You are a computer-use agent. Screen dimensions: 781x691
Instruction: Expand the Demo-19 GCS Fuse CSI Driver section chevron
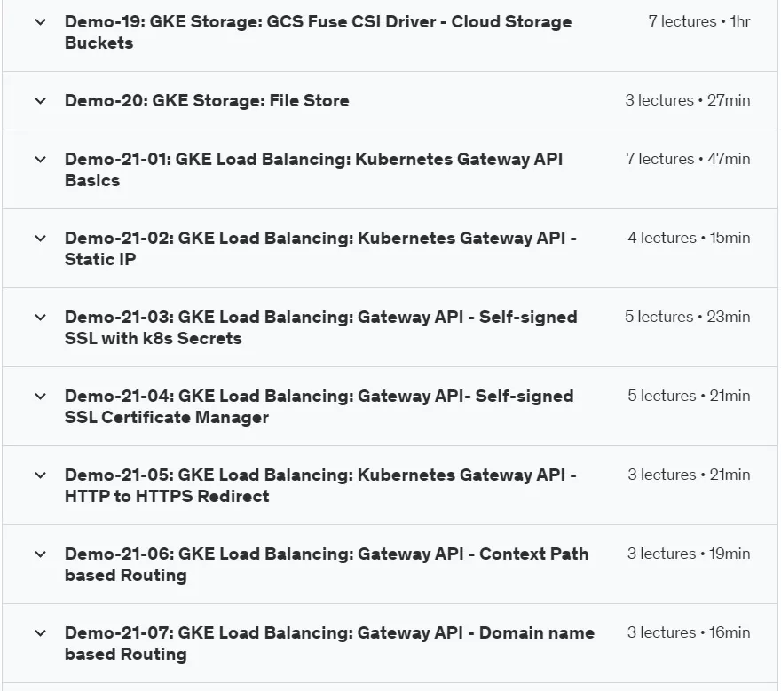point(40,22)
